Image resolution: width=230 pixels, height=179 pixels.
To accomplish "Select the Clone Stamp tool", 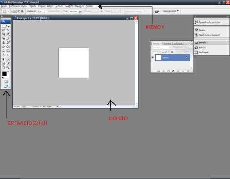I will [x=4, y=43].
